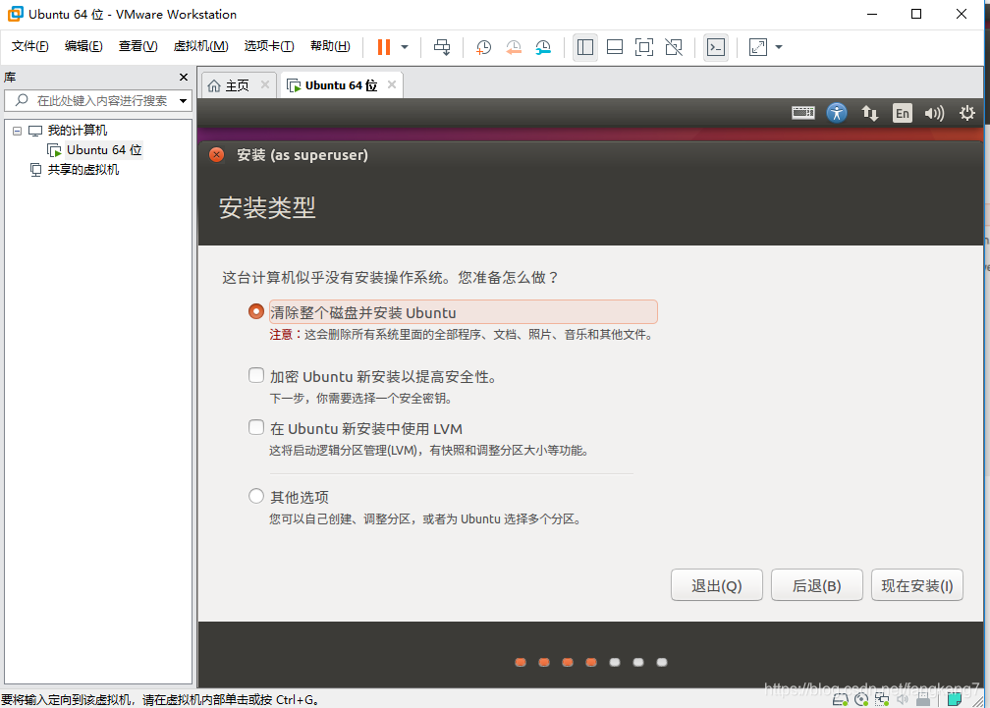Click the 现在安装 install button
Screen dimensions: 990x708
pos(916,584)
